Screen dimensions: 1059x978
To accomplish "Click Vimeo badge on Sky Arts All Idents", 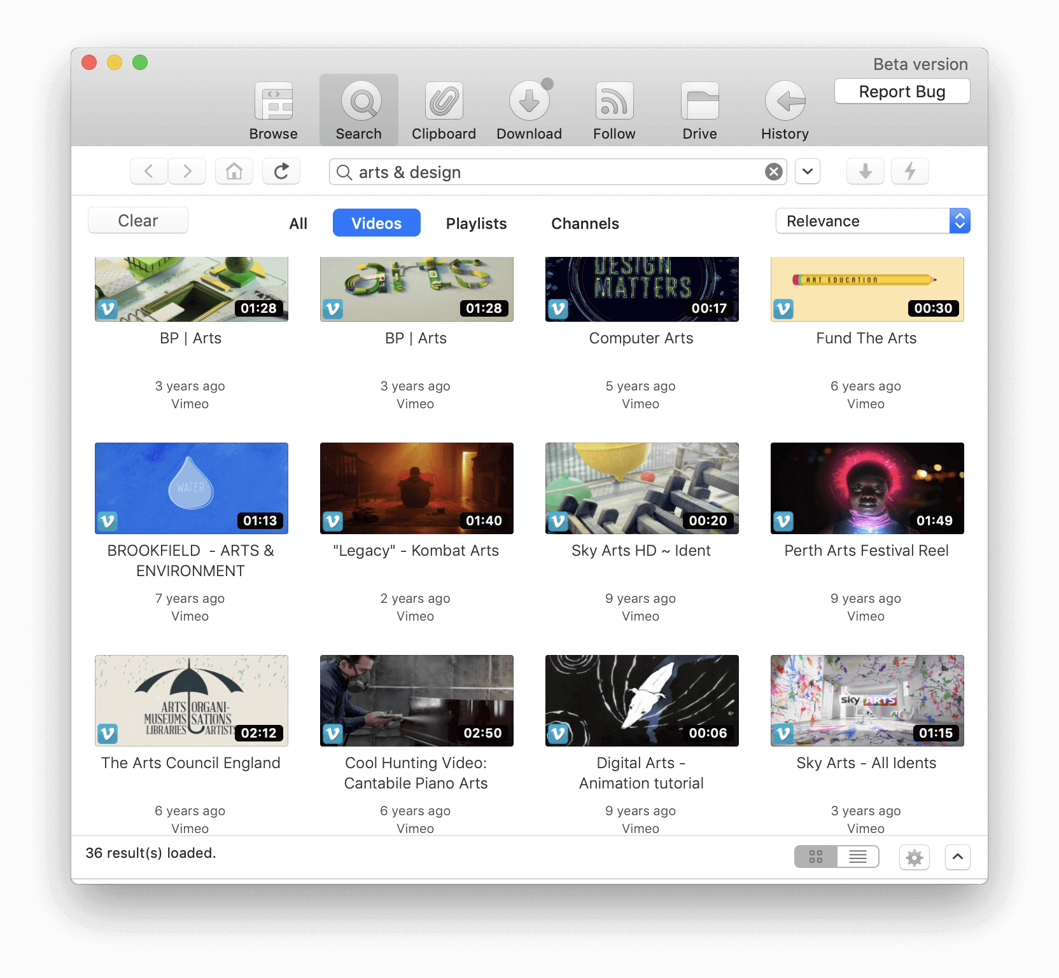I will pos(783,734).
